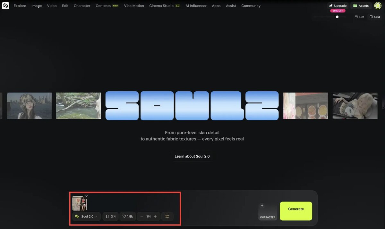Open the blonde woman in car thumbnail

point(355,106)
